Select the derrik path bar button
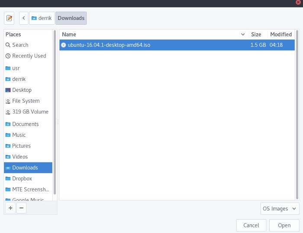This screenshot has width=303, height=233. pyautogui.click(x=42, y=18)
